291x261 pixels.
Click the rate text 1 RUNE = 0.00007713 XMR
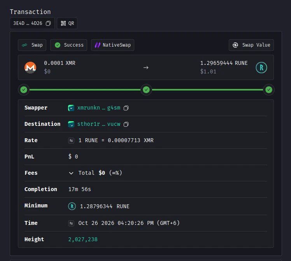pyautogui.click(x=116, y=141)
